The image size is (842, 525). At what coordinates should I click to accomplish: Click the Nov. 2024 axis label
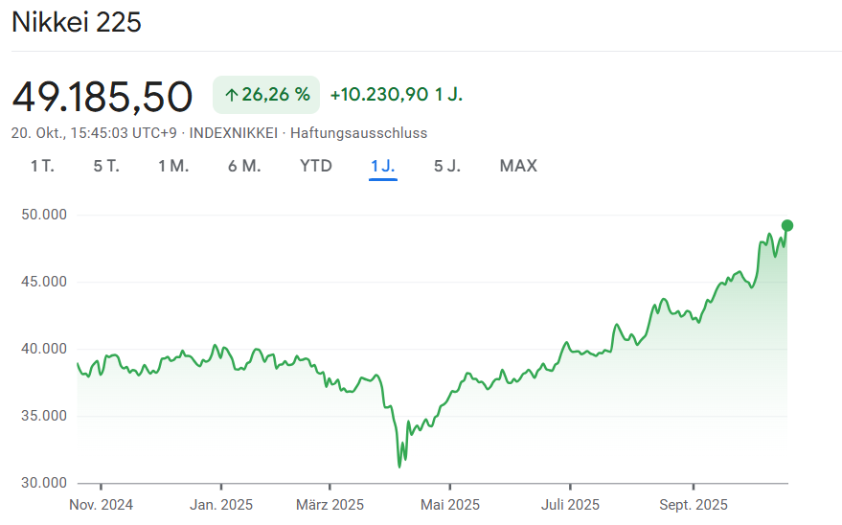(x=102, y=504)
